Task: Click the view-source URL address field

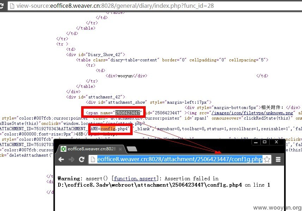Action: coord(154,6)
